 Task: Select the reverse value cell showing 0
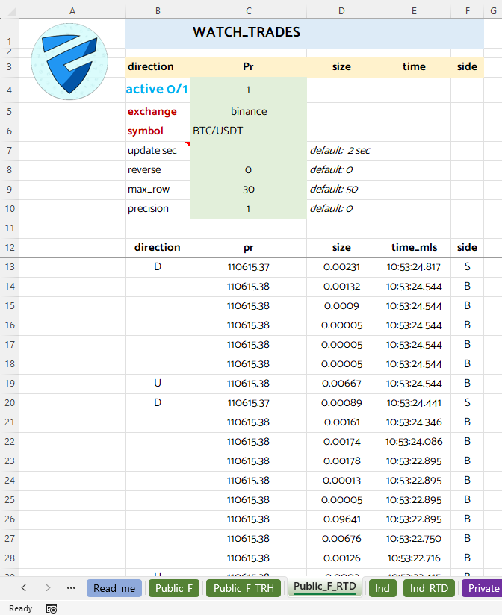click(248, 170)
